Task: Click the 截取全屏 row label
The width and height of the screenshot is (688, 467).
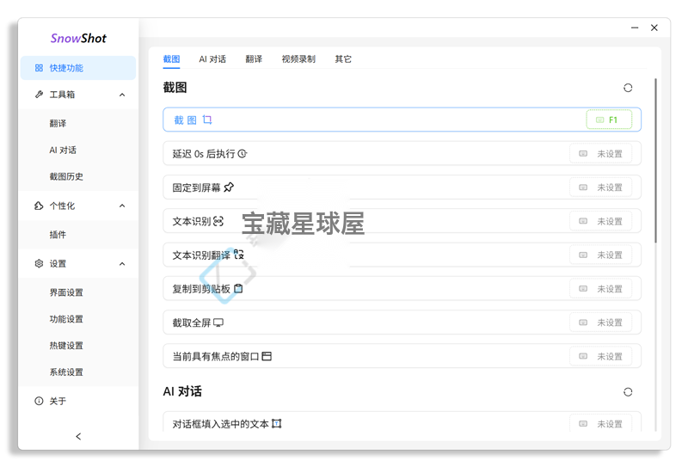Action: [x=192, y=323]
